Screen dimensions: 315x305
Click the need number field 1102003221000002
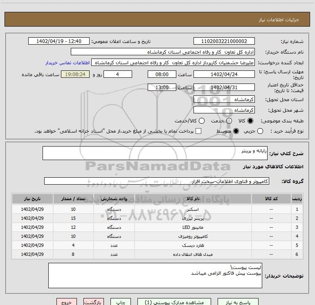coord(224,41)
